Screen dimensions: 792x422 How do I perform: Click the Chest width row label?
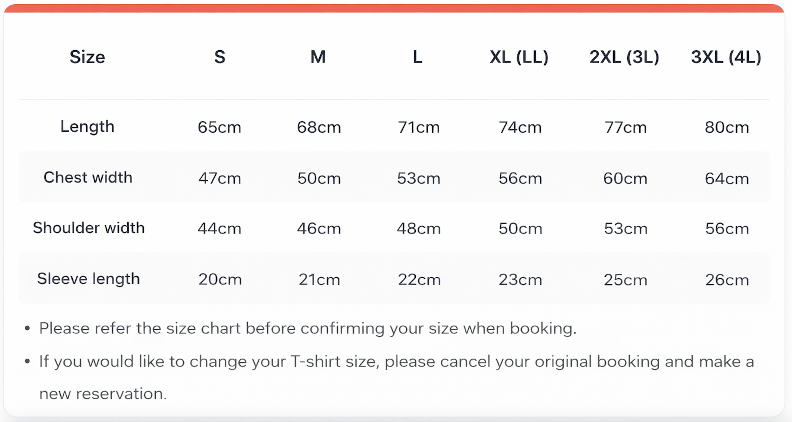pyautogui.click(x=88, y=178)
